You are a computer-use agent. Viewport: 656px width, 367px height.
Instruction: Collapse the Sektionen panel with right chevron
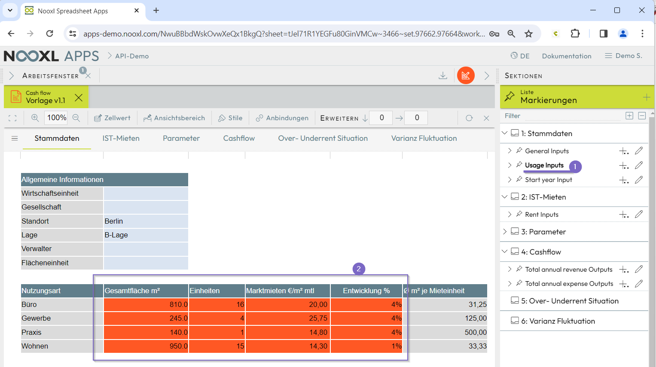click(x=487, y=76)
